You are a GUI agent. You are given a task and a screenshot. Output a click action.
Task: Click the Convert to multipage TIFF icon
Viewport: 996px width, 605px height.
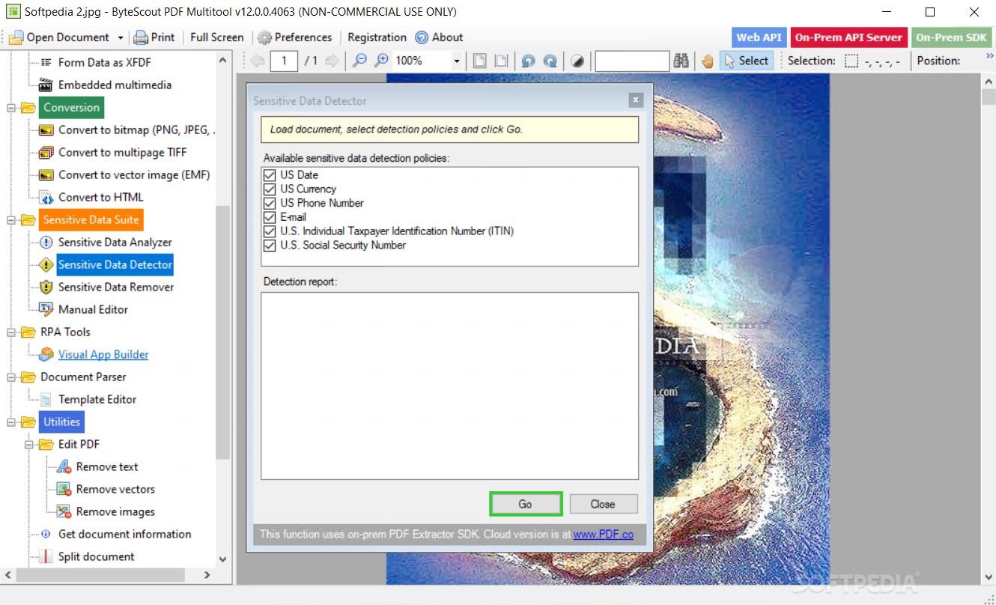[x=46, y=152]
